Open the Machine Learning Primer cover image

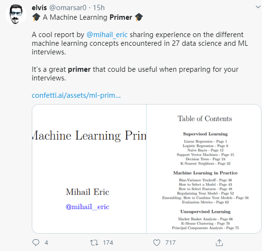[x=89, y=169]
